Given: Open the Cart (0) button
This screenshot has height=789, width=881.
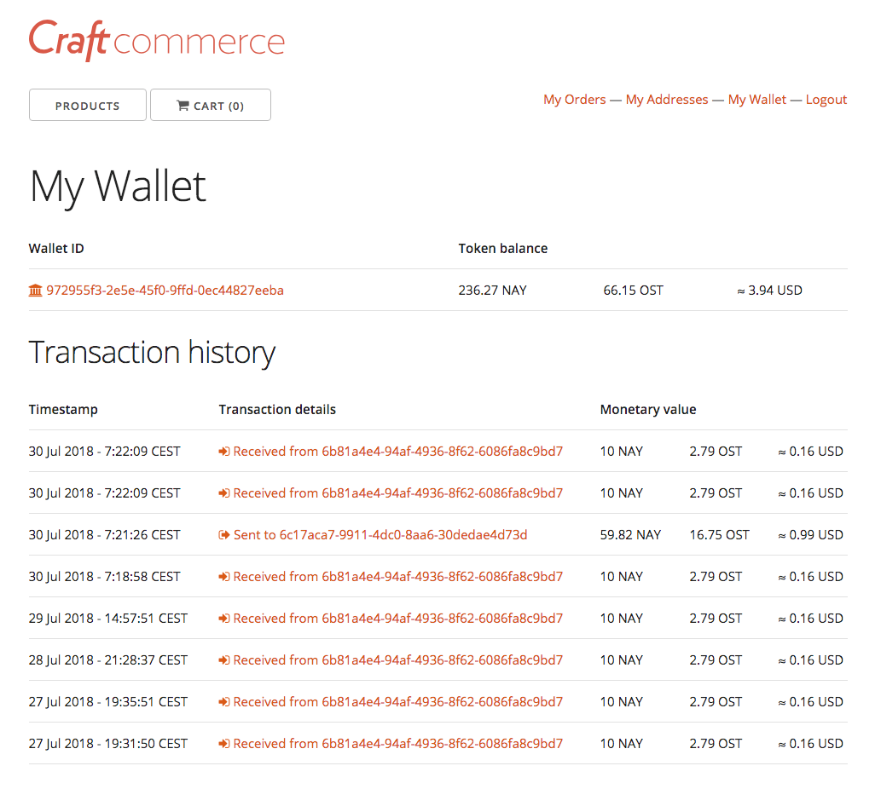Looking at the screenshot, I should 211,105.
